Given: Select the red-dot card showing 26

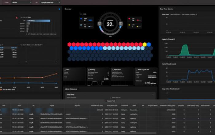Looking at the screenshot, I should (135, 20).
